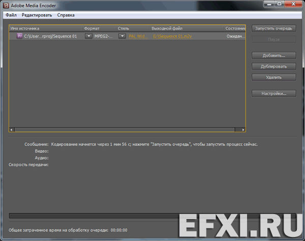Click the Стиль column header
This screenshot has height=241, width=305.
pyautogui.click(x=133, y=28)
